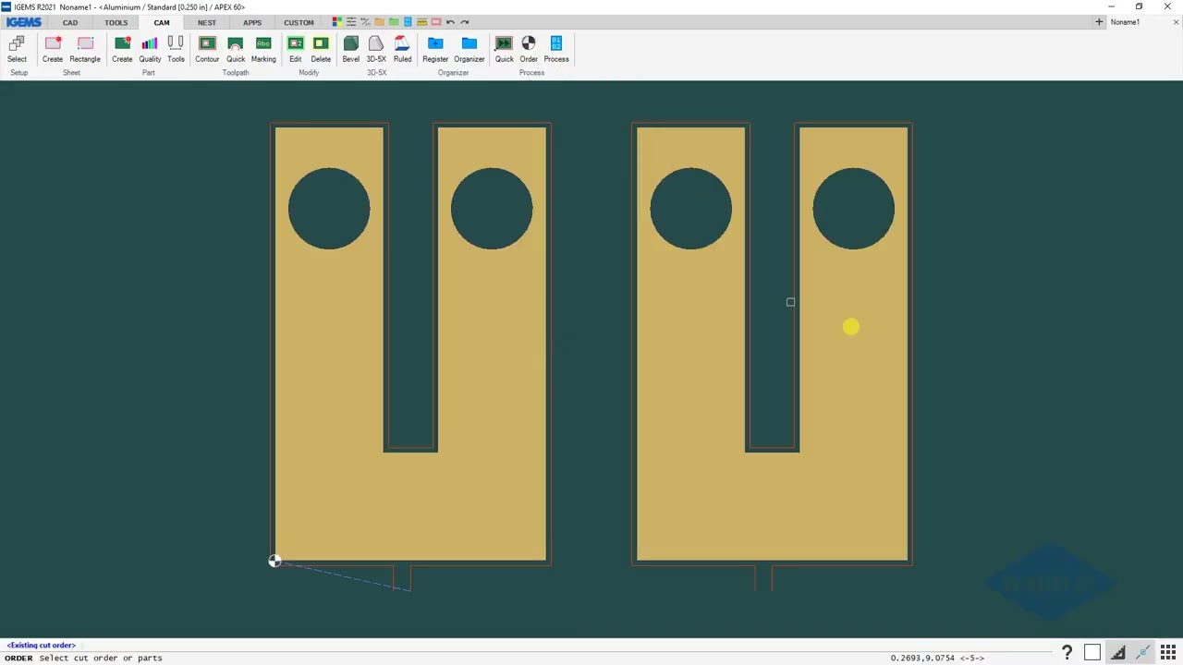
Task: Switch to the APPS tab
Action: [x=252, y=22]
